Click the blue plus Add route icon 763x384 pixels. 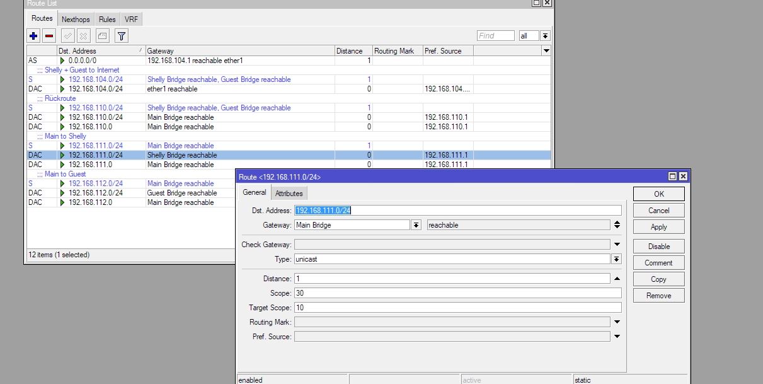coord(34,36)
